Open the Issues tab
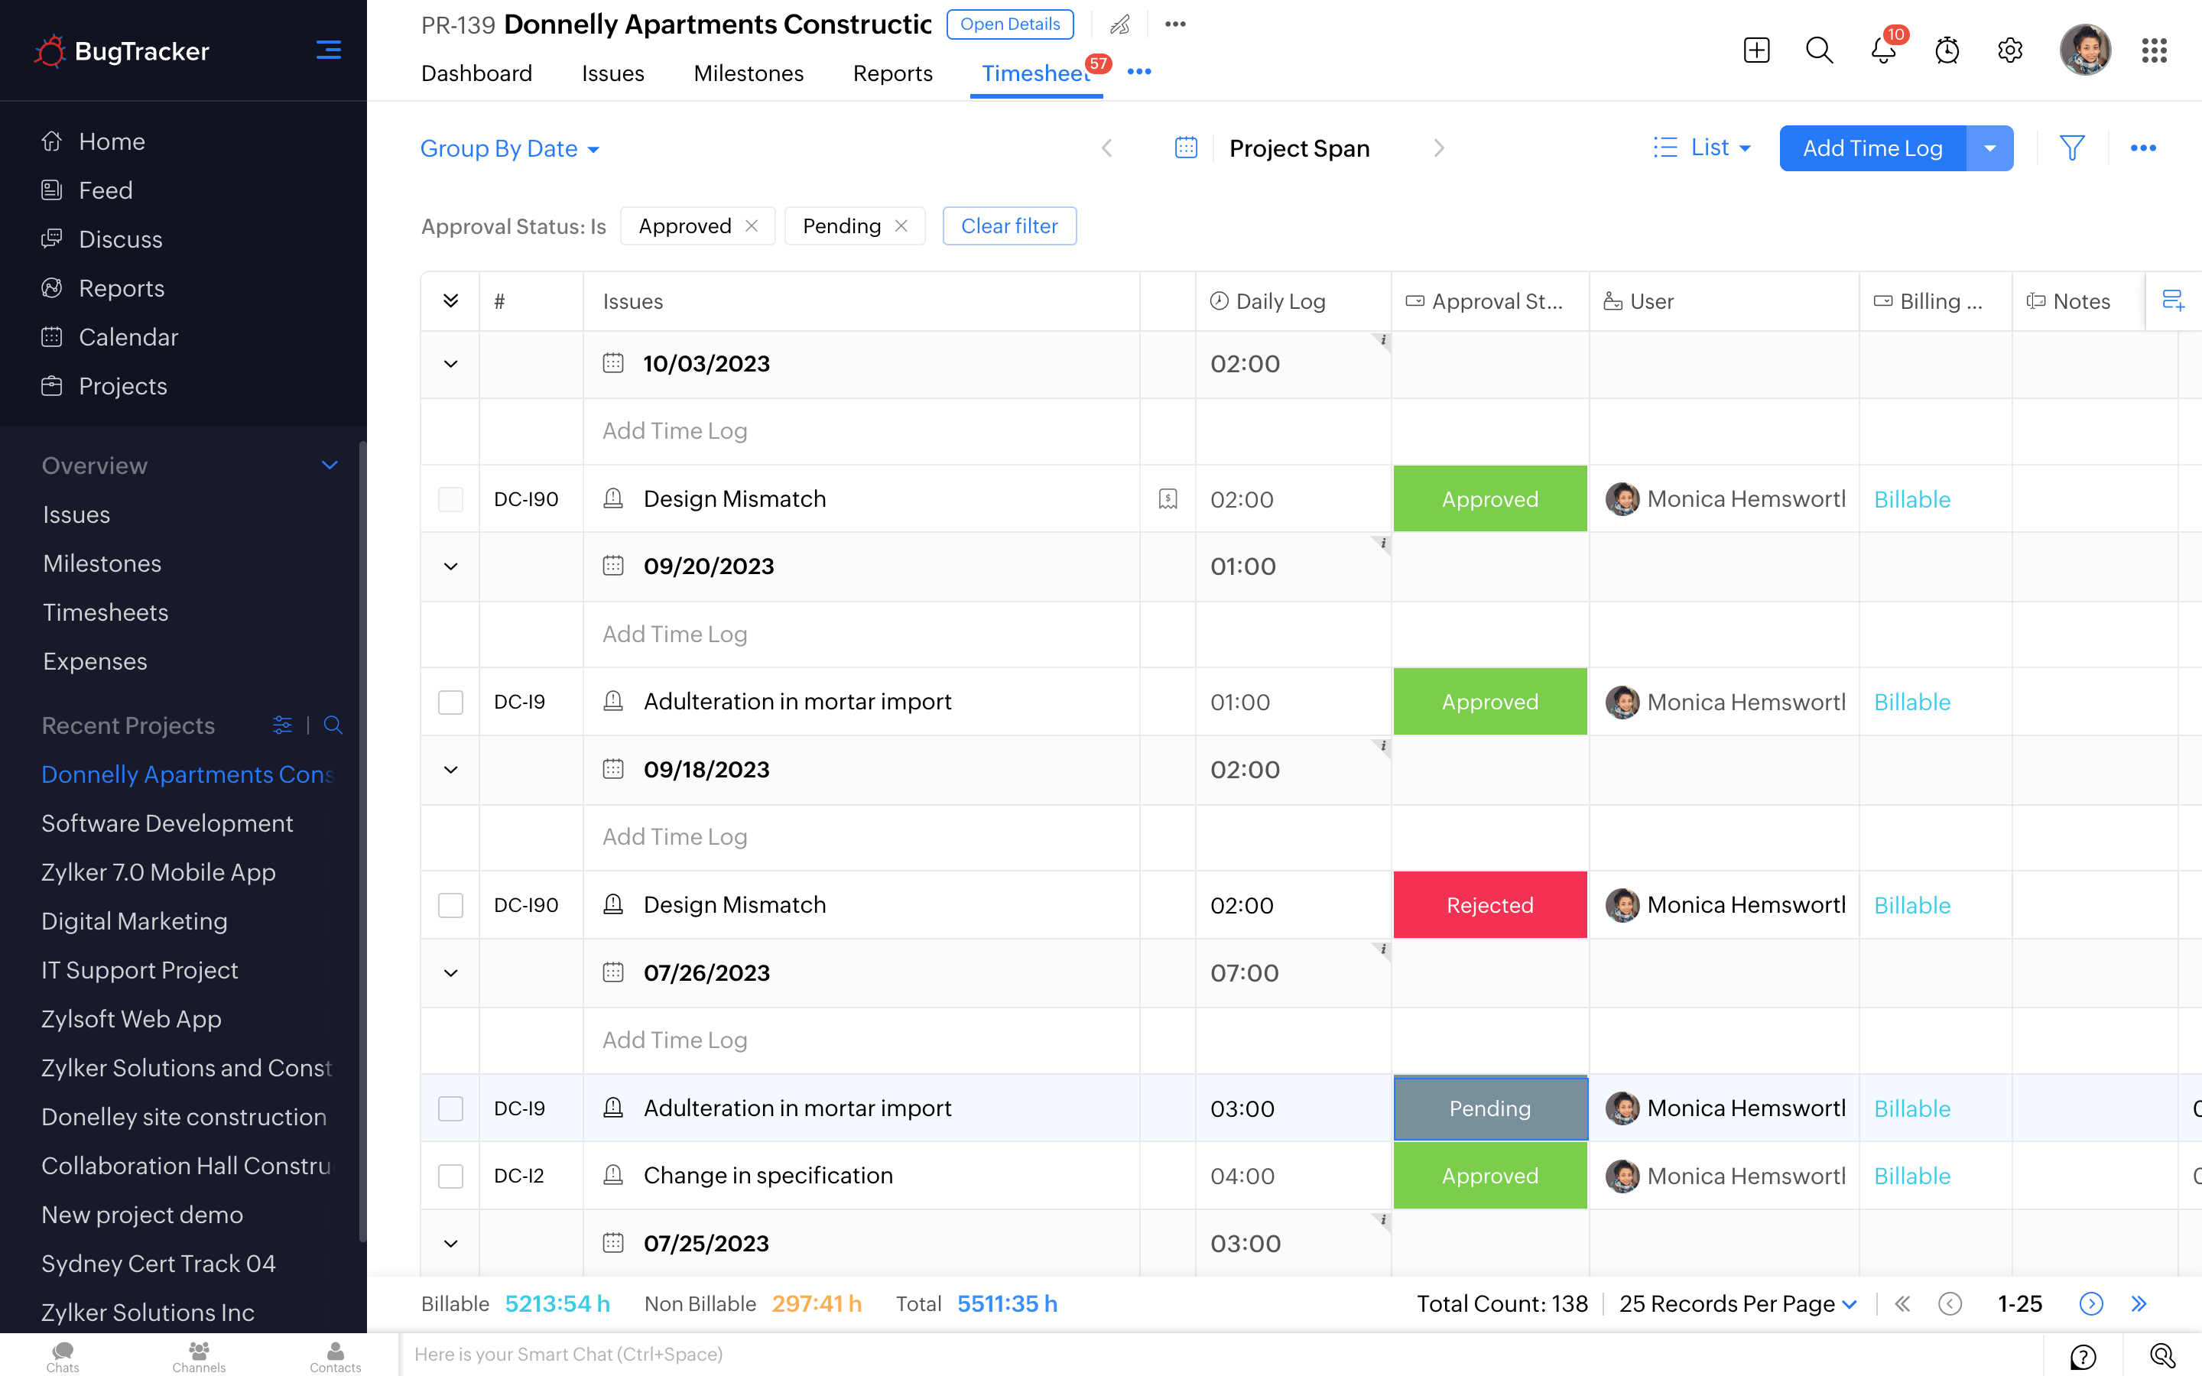The width and height of the screenshot is (2202, 1376). point(612,73)
